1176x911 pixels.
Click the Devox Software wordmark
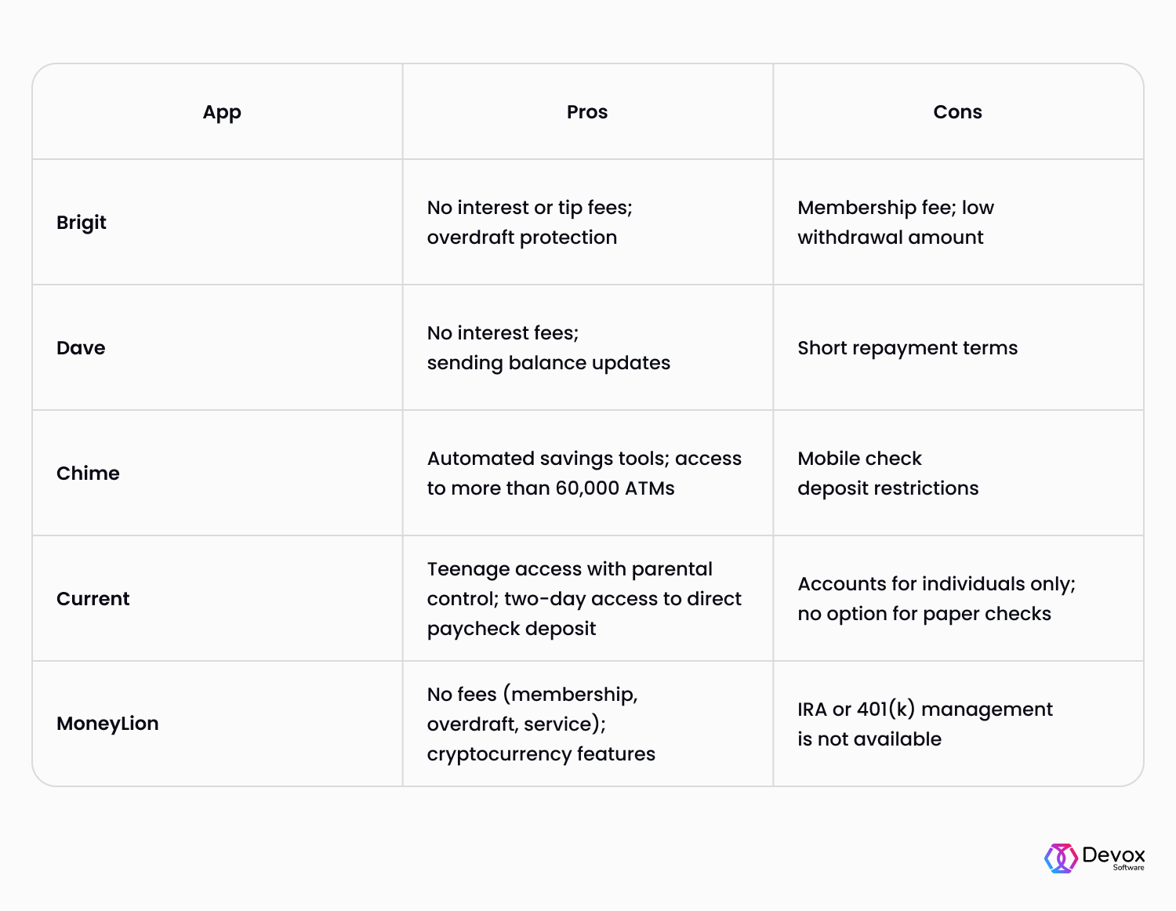[x=1113, y=857]
